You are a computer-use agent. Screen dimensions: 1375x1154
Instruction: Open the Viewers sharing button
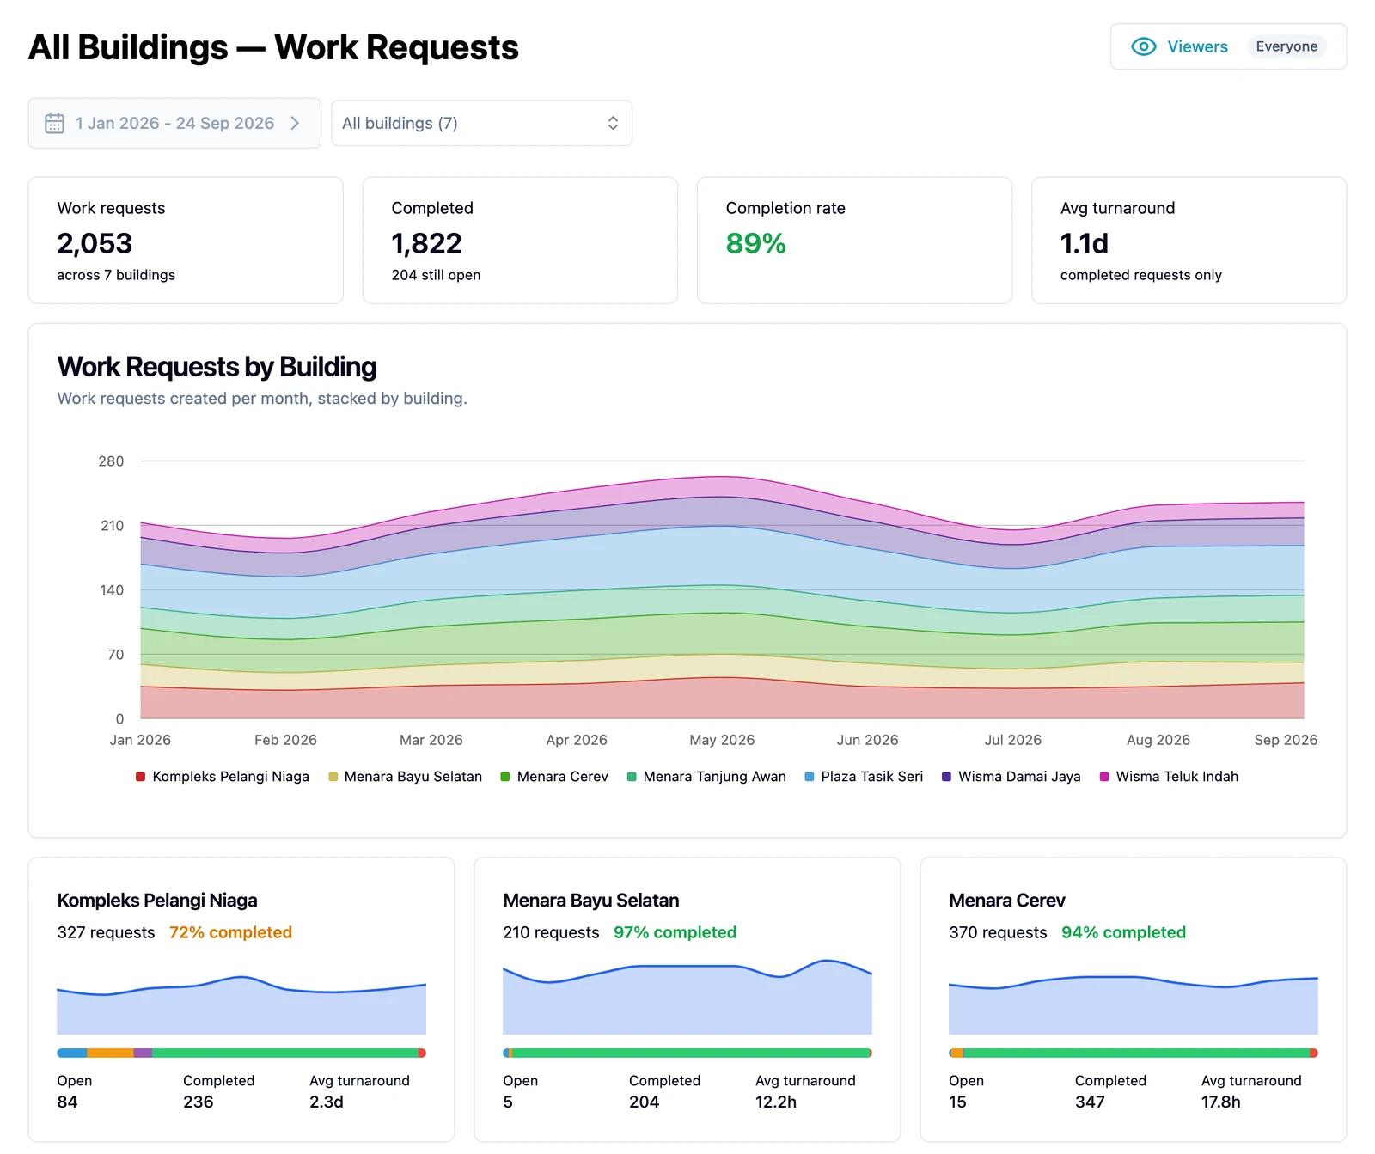pyautogui.click(x=1228, y=46)
